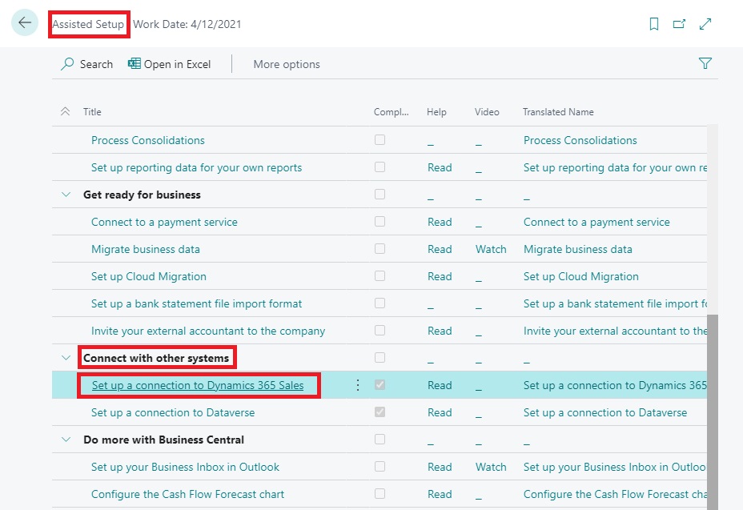743x510 pixels.
Task: Collapse the Do more with Business Central group
Action: pyautogui.click(x=66, y=440)
